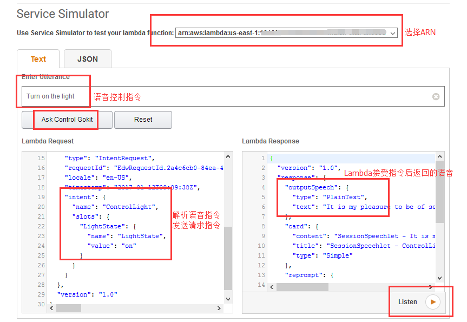Click the Listen label beside the play button
The image size is (467, 322).
[x=407, y=302]
